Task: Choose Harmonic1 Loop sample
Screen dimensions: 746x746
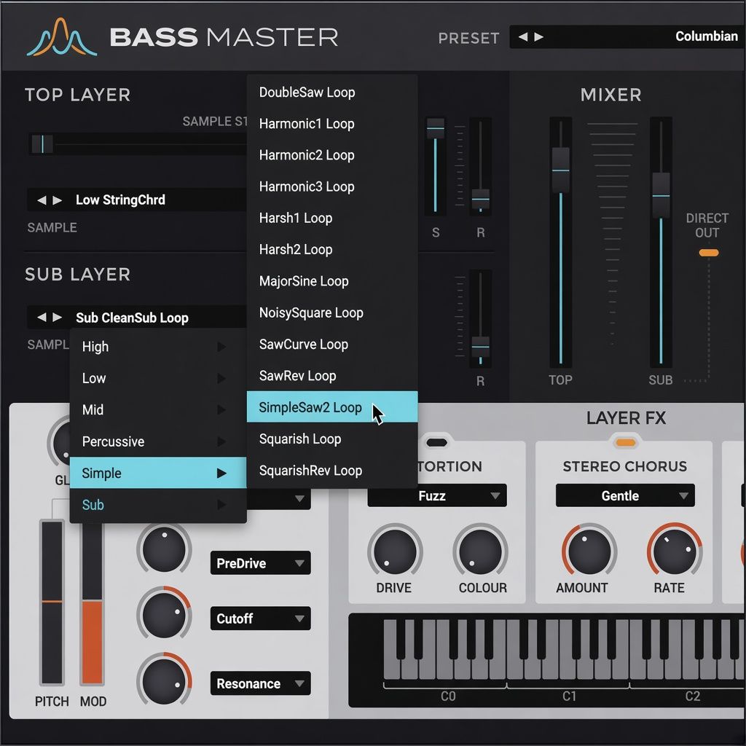Action: pyautogui.click(x=332, y=124)
